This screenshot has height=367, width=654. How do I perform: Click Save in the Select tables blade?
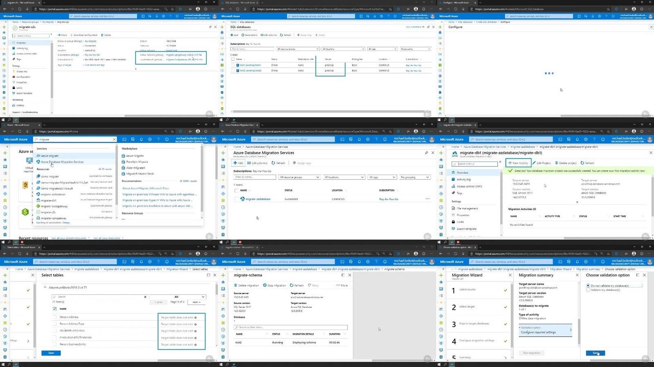tap(51, 353)
